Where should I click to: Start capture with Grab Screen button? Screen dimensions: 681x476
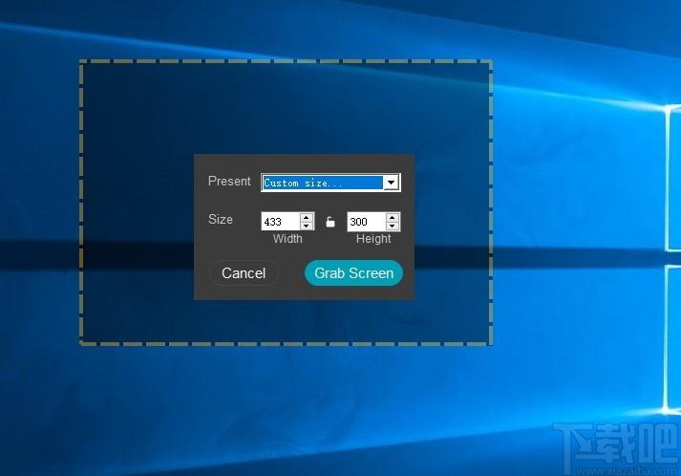[x=354, y=273]
